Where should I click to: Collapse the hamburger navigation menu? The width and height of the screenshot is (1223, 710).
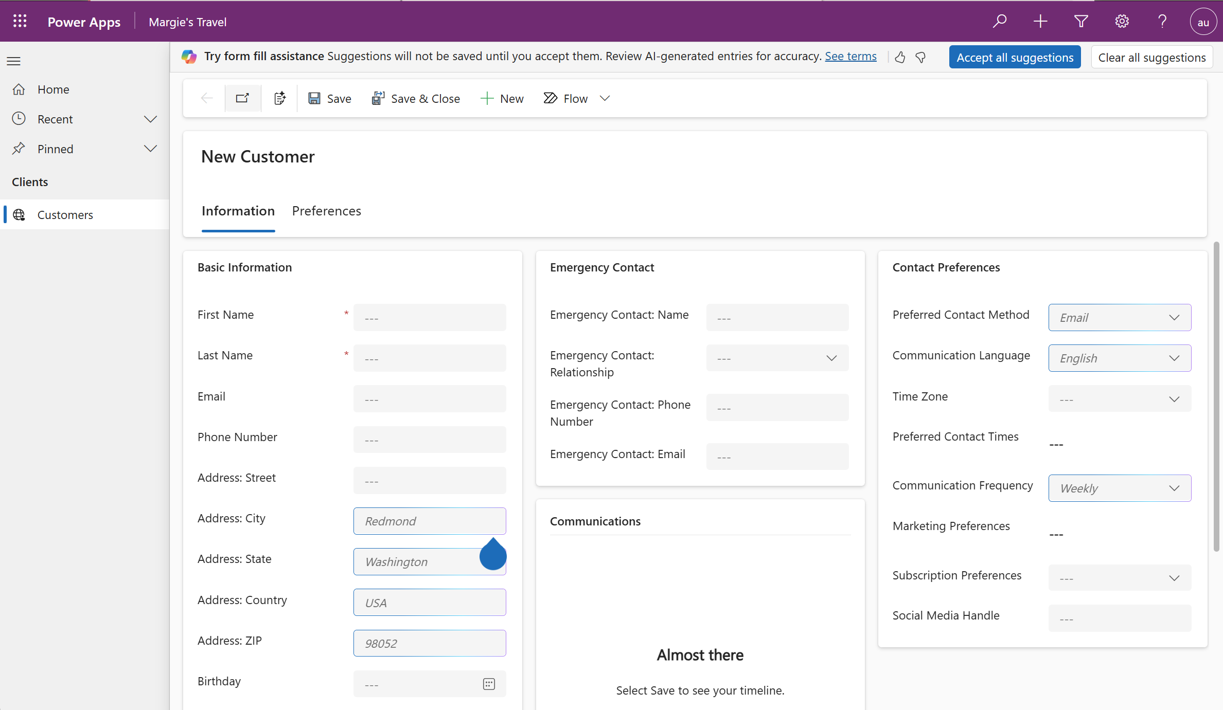pos(14,61)
